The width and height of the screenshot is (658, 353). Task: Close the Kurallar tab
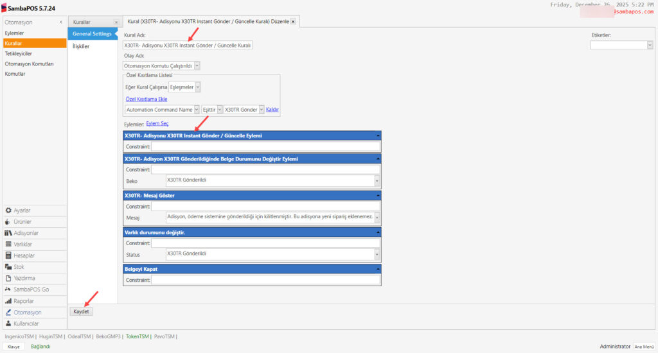[x=116, y=22]
